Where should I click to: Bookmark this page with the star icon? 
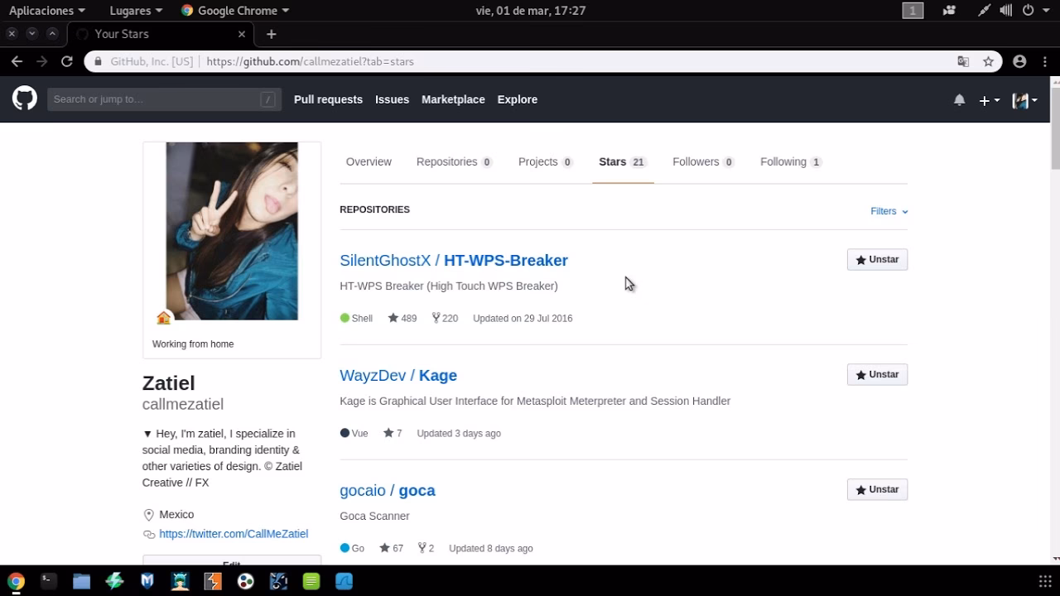tap(988, 61)
